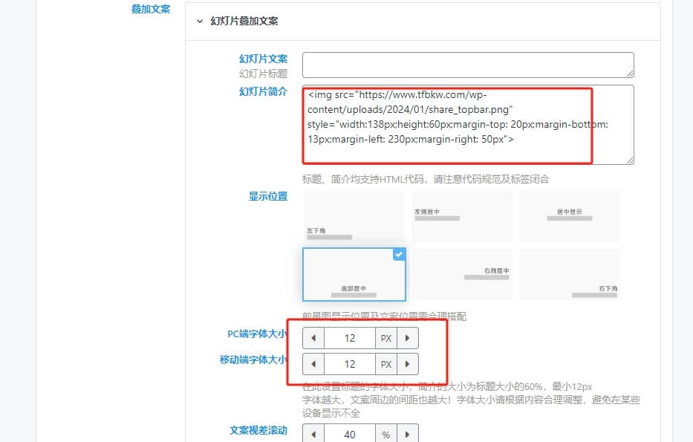Click inside the slide title input field
This screenshot has width=693, height=442.
(x=467, y=65)
